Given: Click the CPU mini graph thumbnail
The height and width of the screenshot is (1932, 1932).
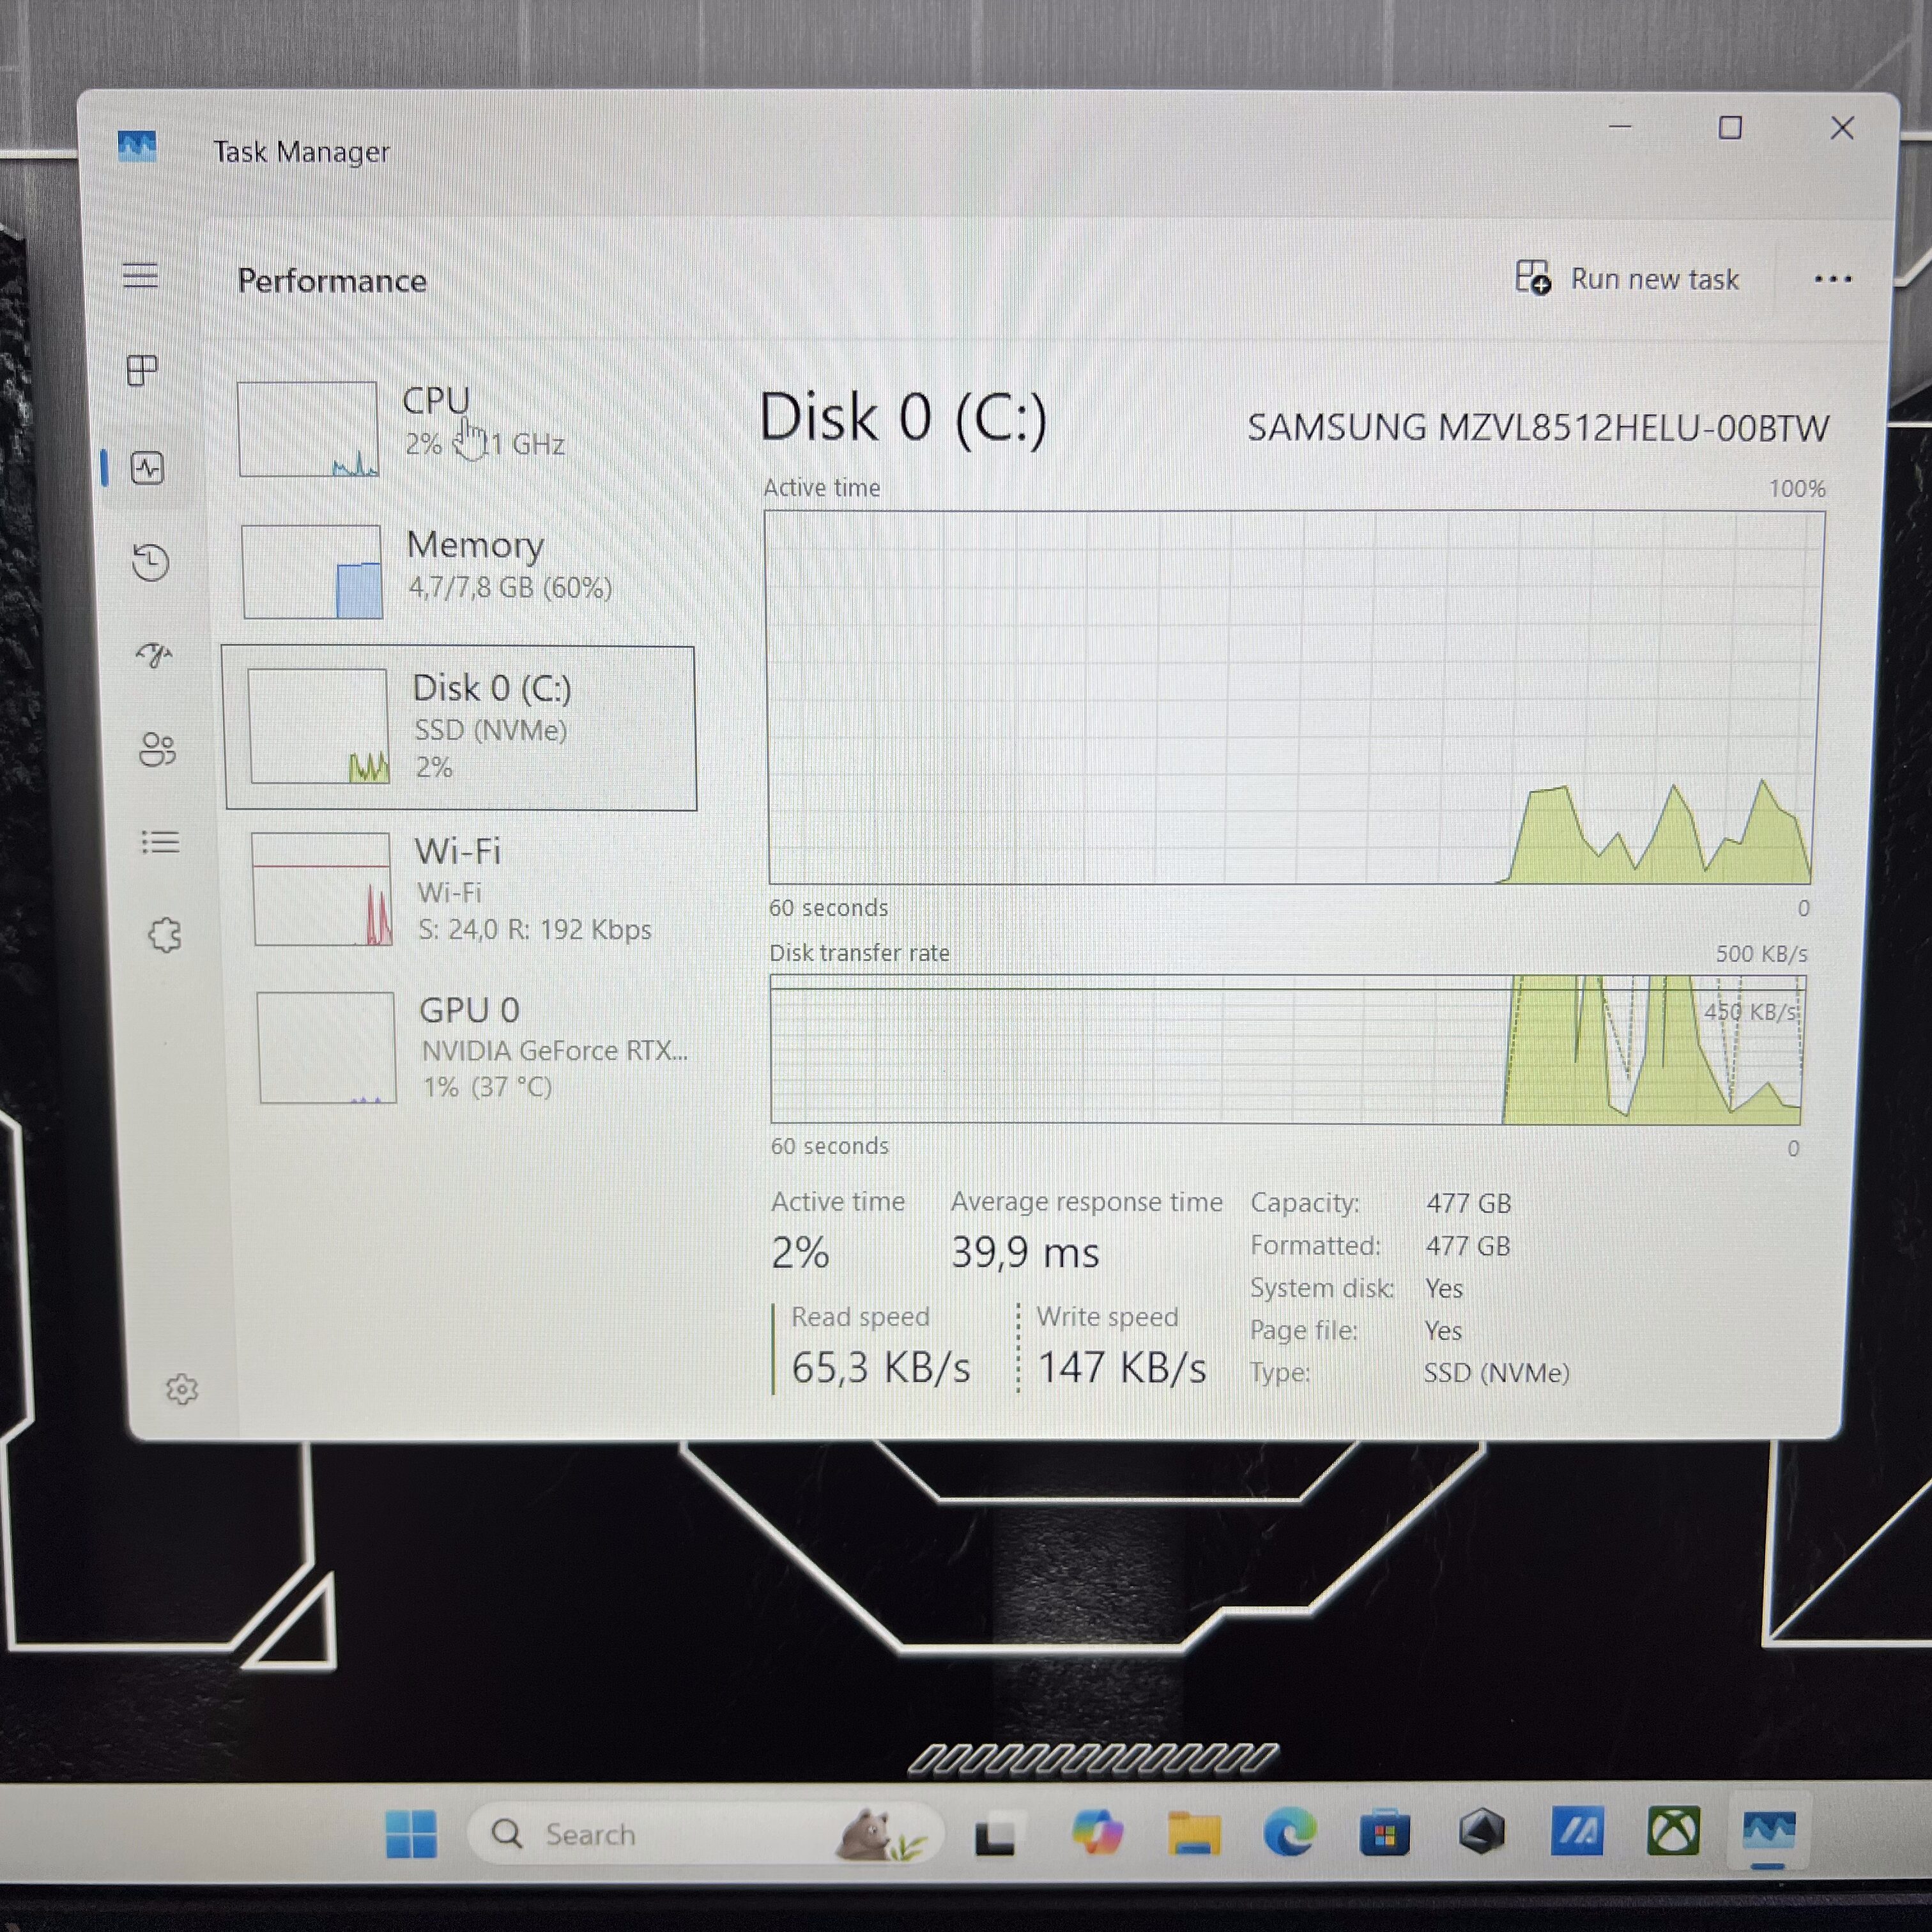Looking at the screenshot, I should 308,428.
